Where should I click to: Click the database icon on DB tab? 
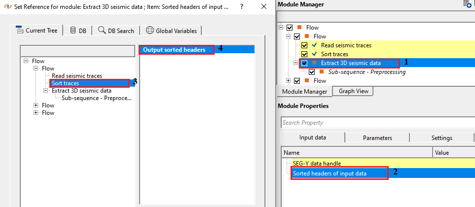coord(73,31)
